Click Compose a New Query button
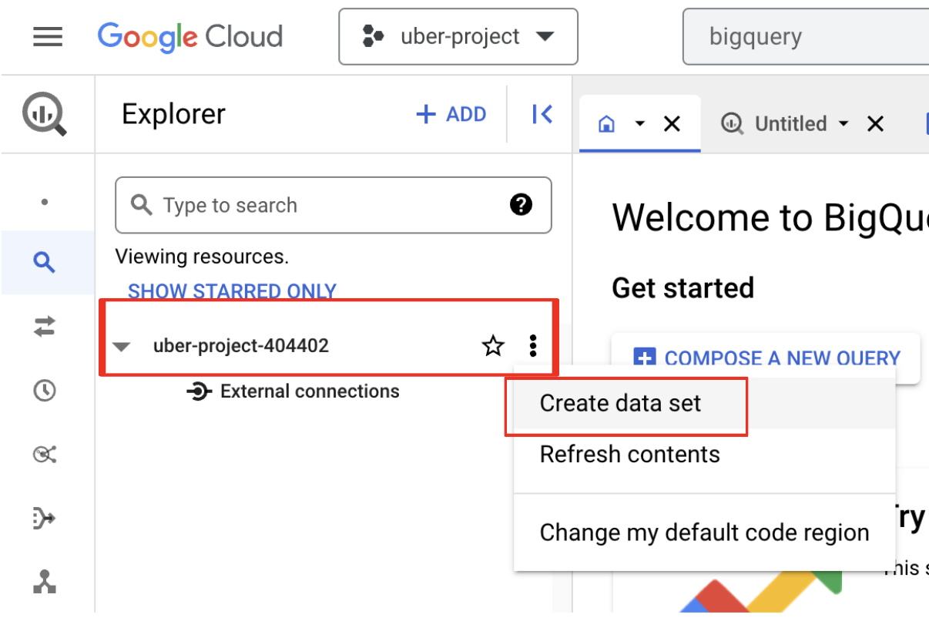Image resolution: width=929 pixels, height=618 pixels. pos(766,358)
